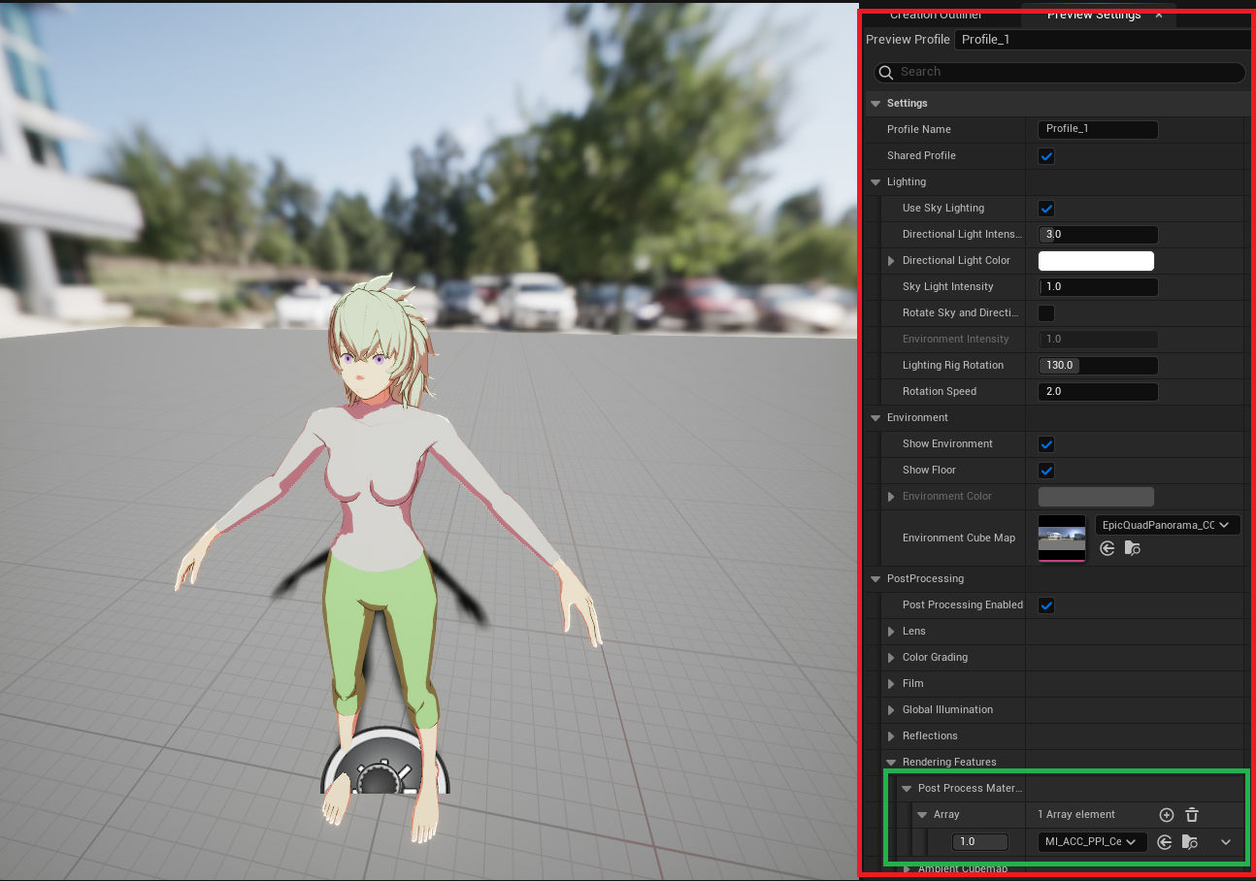The height and width of the screenshot is (881, 1256).
Task: Expand Directional Light Color property
Action: pyautogui.click(x=891, y=261)
